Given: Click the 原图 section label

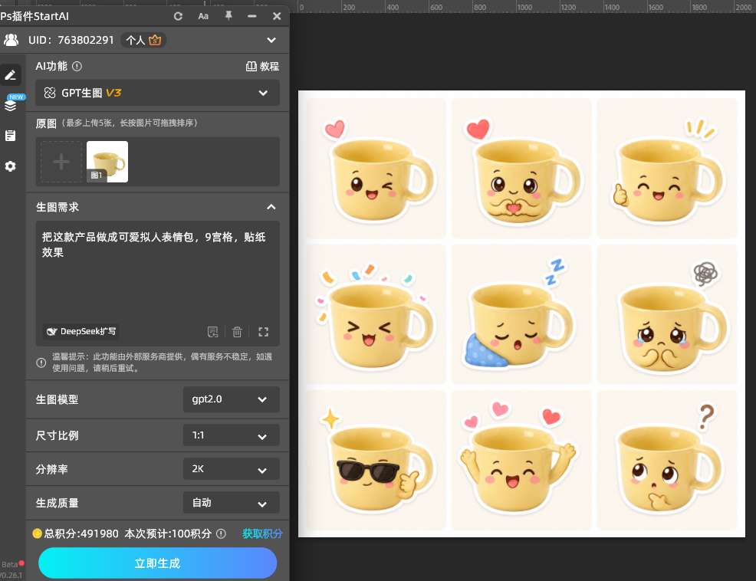Looking at the screenshot, I should [46, 123].
